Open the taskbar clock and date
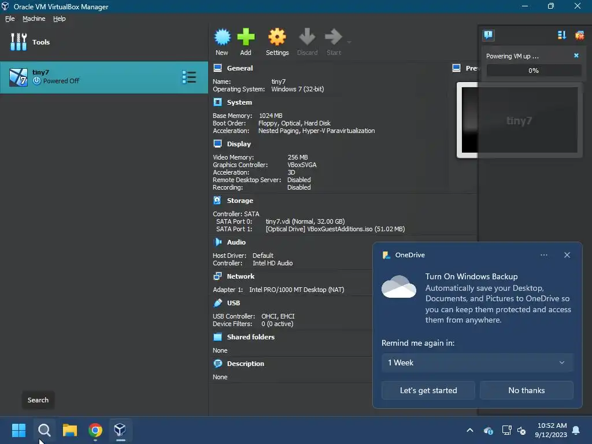The height and width of the screenshot is (444, 592). pyautogui.click(x=551, y=430)
